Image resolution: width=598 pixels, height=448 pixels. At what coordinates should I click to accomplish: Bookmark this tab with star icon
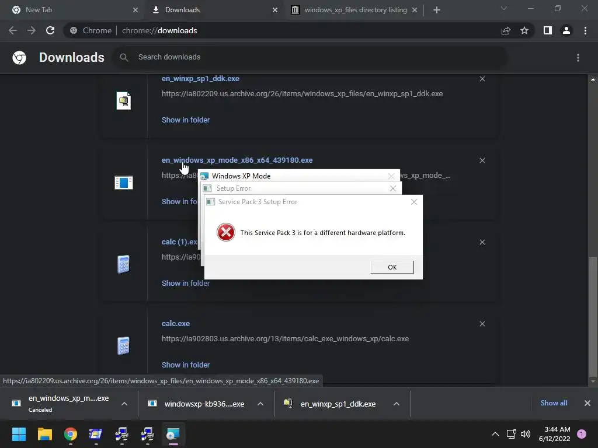[x=524, y=30]
